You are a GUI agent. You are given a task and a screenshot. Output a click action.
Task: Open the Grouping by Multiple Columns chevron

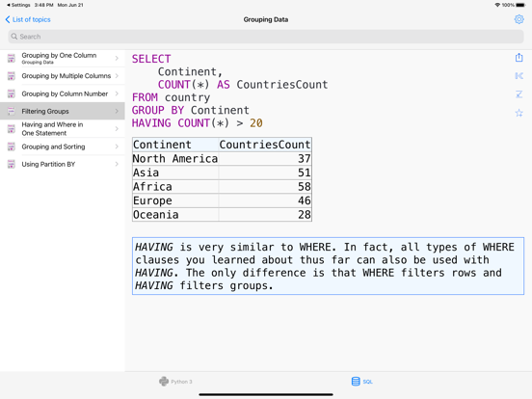(117, 76)
